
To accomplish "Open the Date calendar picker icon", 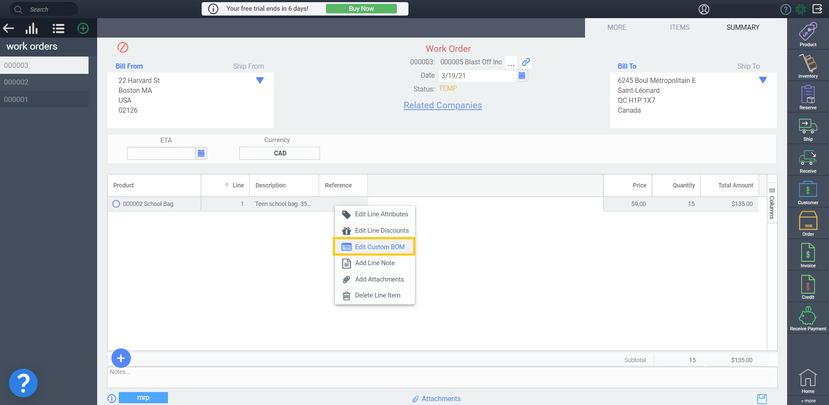I will [522, 76].
